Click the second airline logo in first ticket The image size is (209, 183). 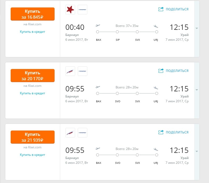click(x=83, y=10)
